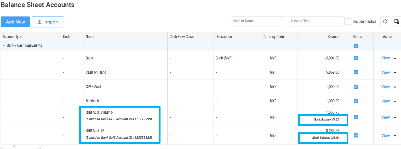Open the View link for RHB Acct #1(MYR)
The height and width of the screenshot is (149, 401).
[385, 117]
